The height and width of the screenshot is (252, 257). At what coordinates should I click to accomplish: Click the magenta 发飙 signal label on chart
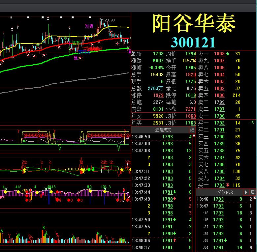coord(89,26)
